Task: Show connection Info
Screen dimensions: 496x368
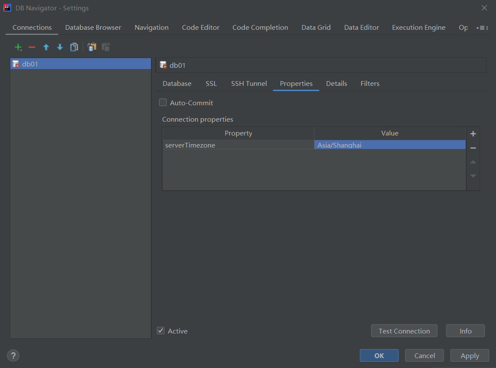Action: [465, 330]
